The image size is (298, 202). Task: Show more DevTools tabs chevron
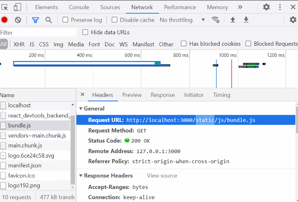240,7
